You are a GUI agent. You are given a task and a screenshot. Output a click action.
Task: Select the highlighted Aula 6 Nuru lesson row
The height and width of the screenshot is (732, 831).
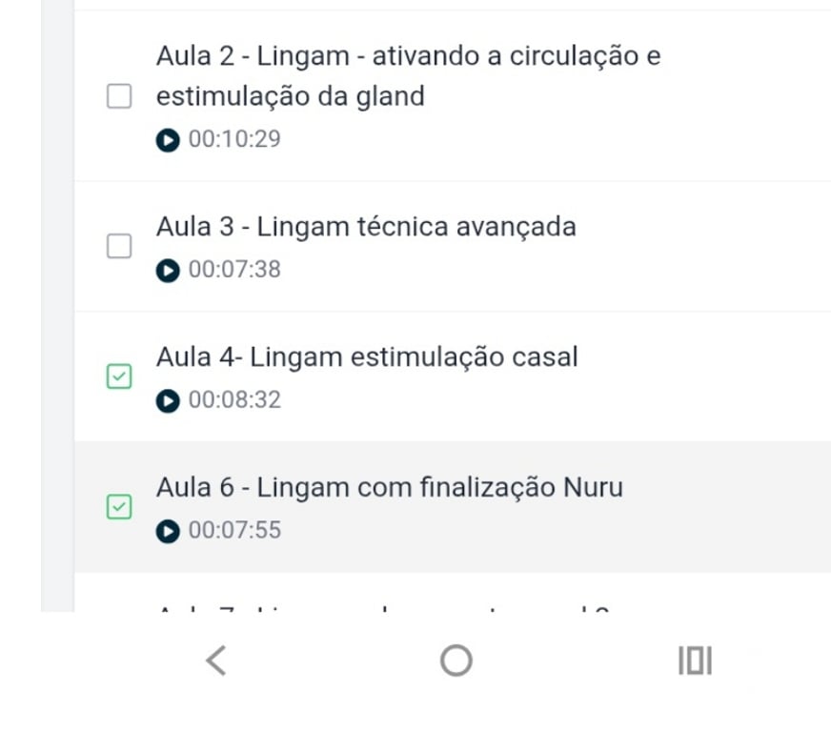coord(390,487)
